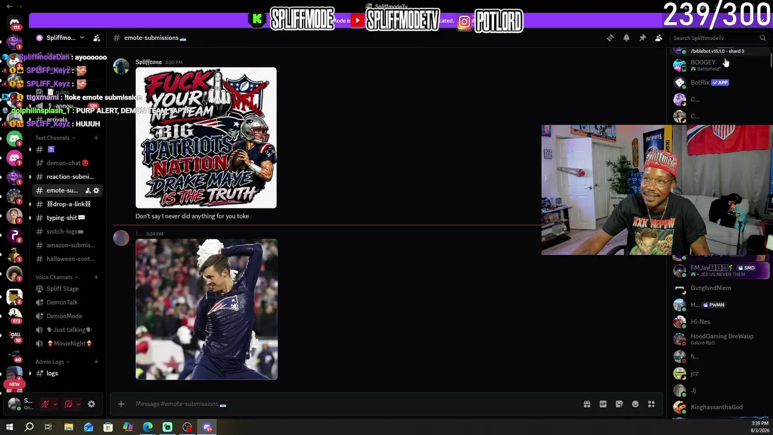Screen dimensions: 773x435
Task: Add a channel to Text Channels
Action: coord(96,138)
